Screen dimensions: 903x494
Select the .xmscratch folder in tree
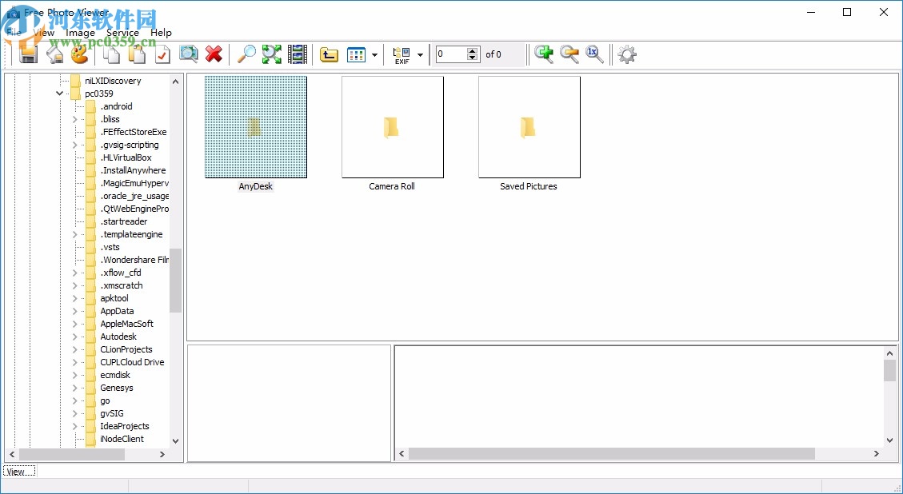[x=122, y=285]
